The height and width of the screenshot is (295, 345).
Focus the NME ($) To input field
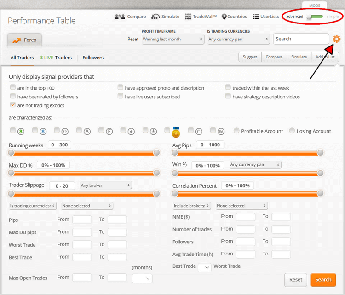tap(281, 217)
